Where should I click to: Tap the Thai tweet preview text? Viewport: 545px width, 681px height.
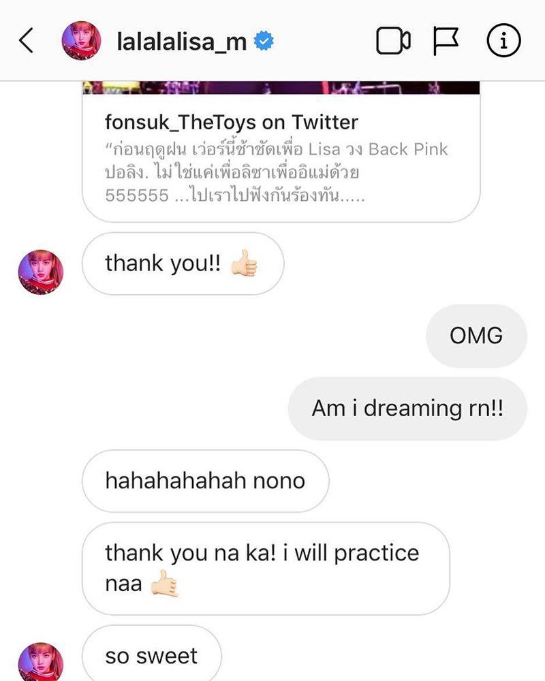[x=277, y=172]
